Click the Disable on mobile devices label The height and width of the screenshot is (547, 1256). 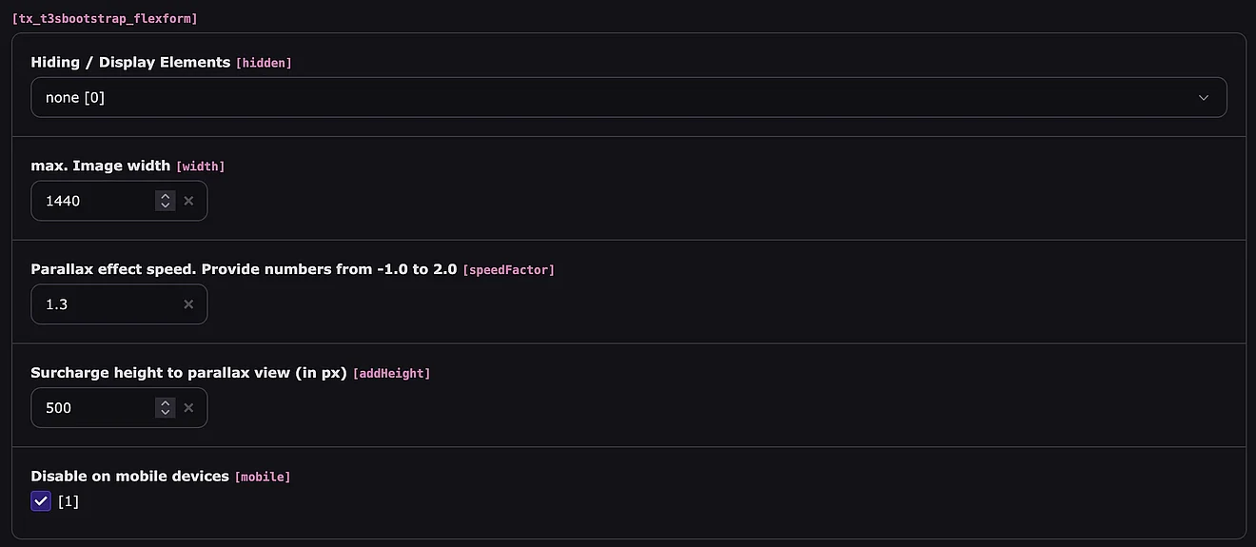pos(129,476)
